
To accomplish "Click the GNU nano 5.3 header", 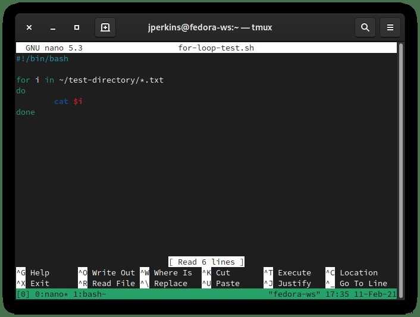I will coord(54,48).
